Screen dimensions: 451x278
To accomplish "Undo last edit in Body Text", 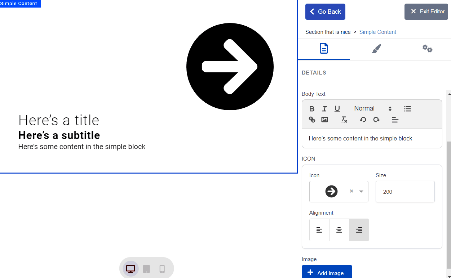I will click(x=363, y=120).
